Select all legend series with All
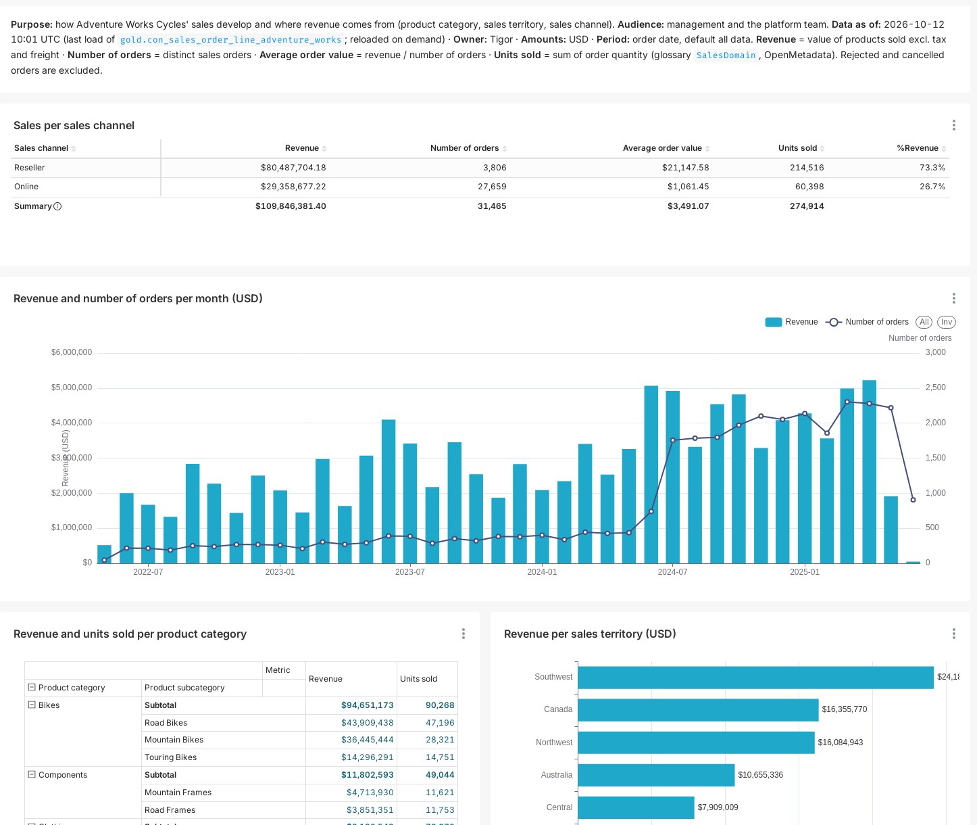977x825 pixels. [924, 322]
